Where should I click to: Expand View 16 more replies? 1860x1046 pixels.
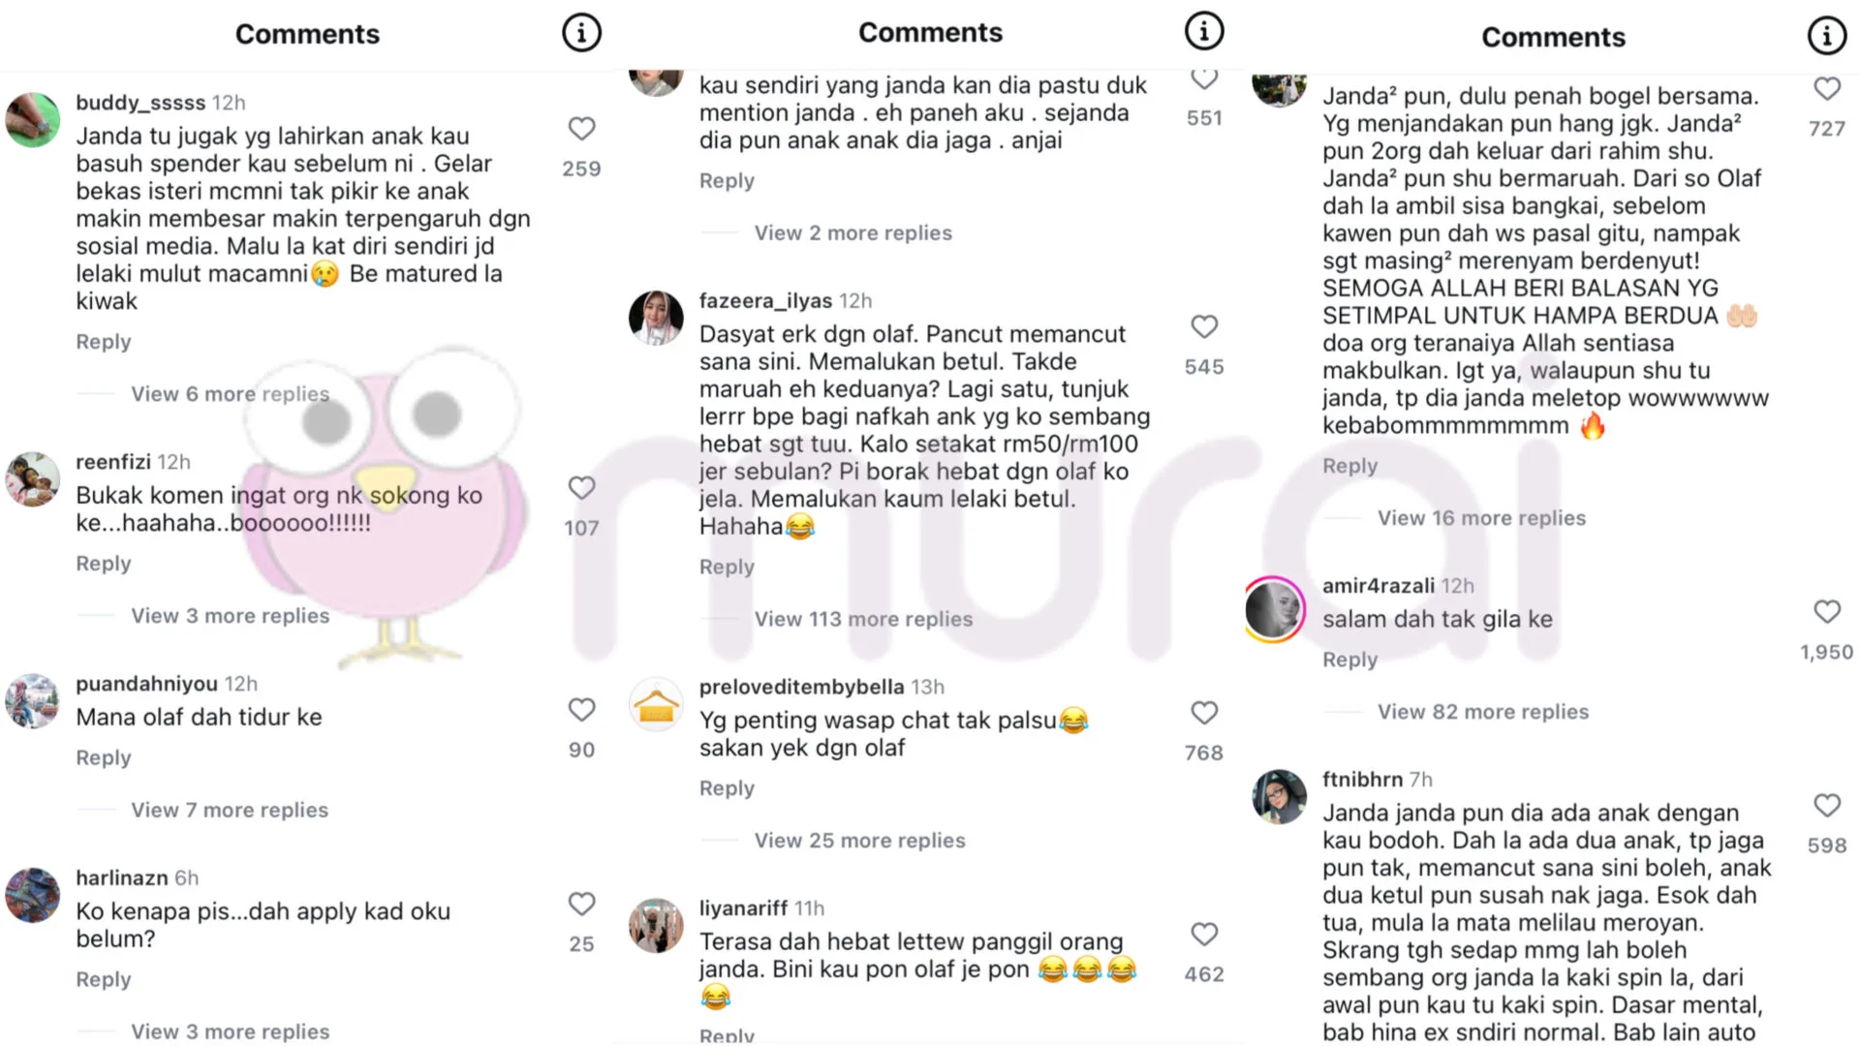point(1482,518)
